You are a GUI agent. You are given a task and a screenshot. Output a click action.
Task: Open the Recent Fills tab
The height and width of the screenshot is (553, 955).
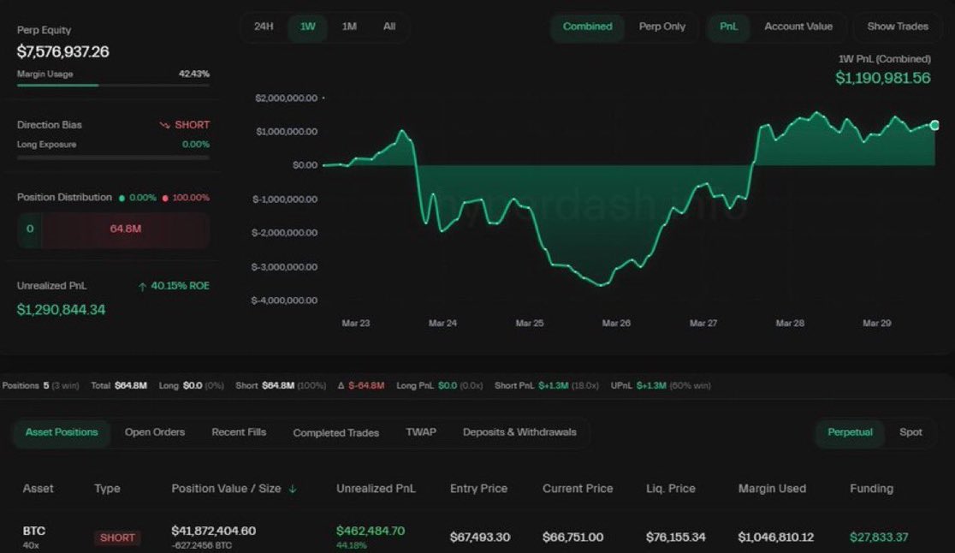coord(238,433)
